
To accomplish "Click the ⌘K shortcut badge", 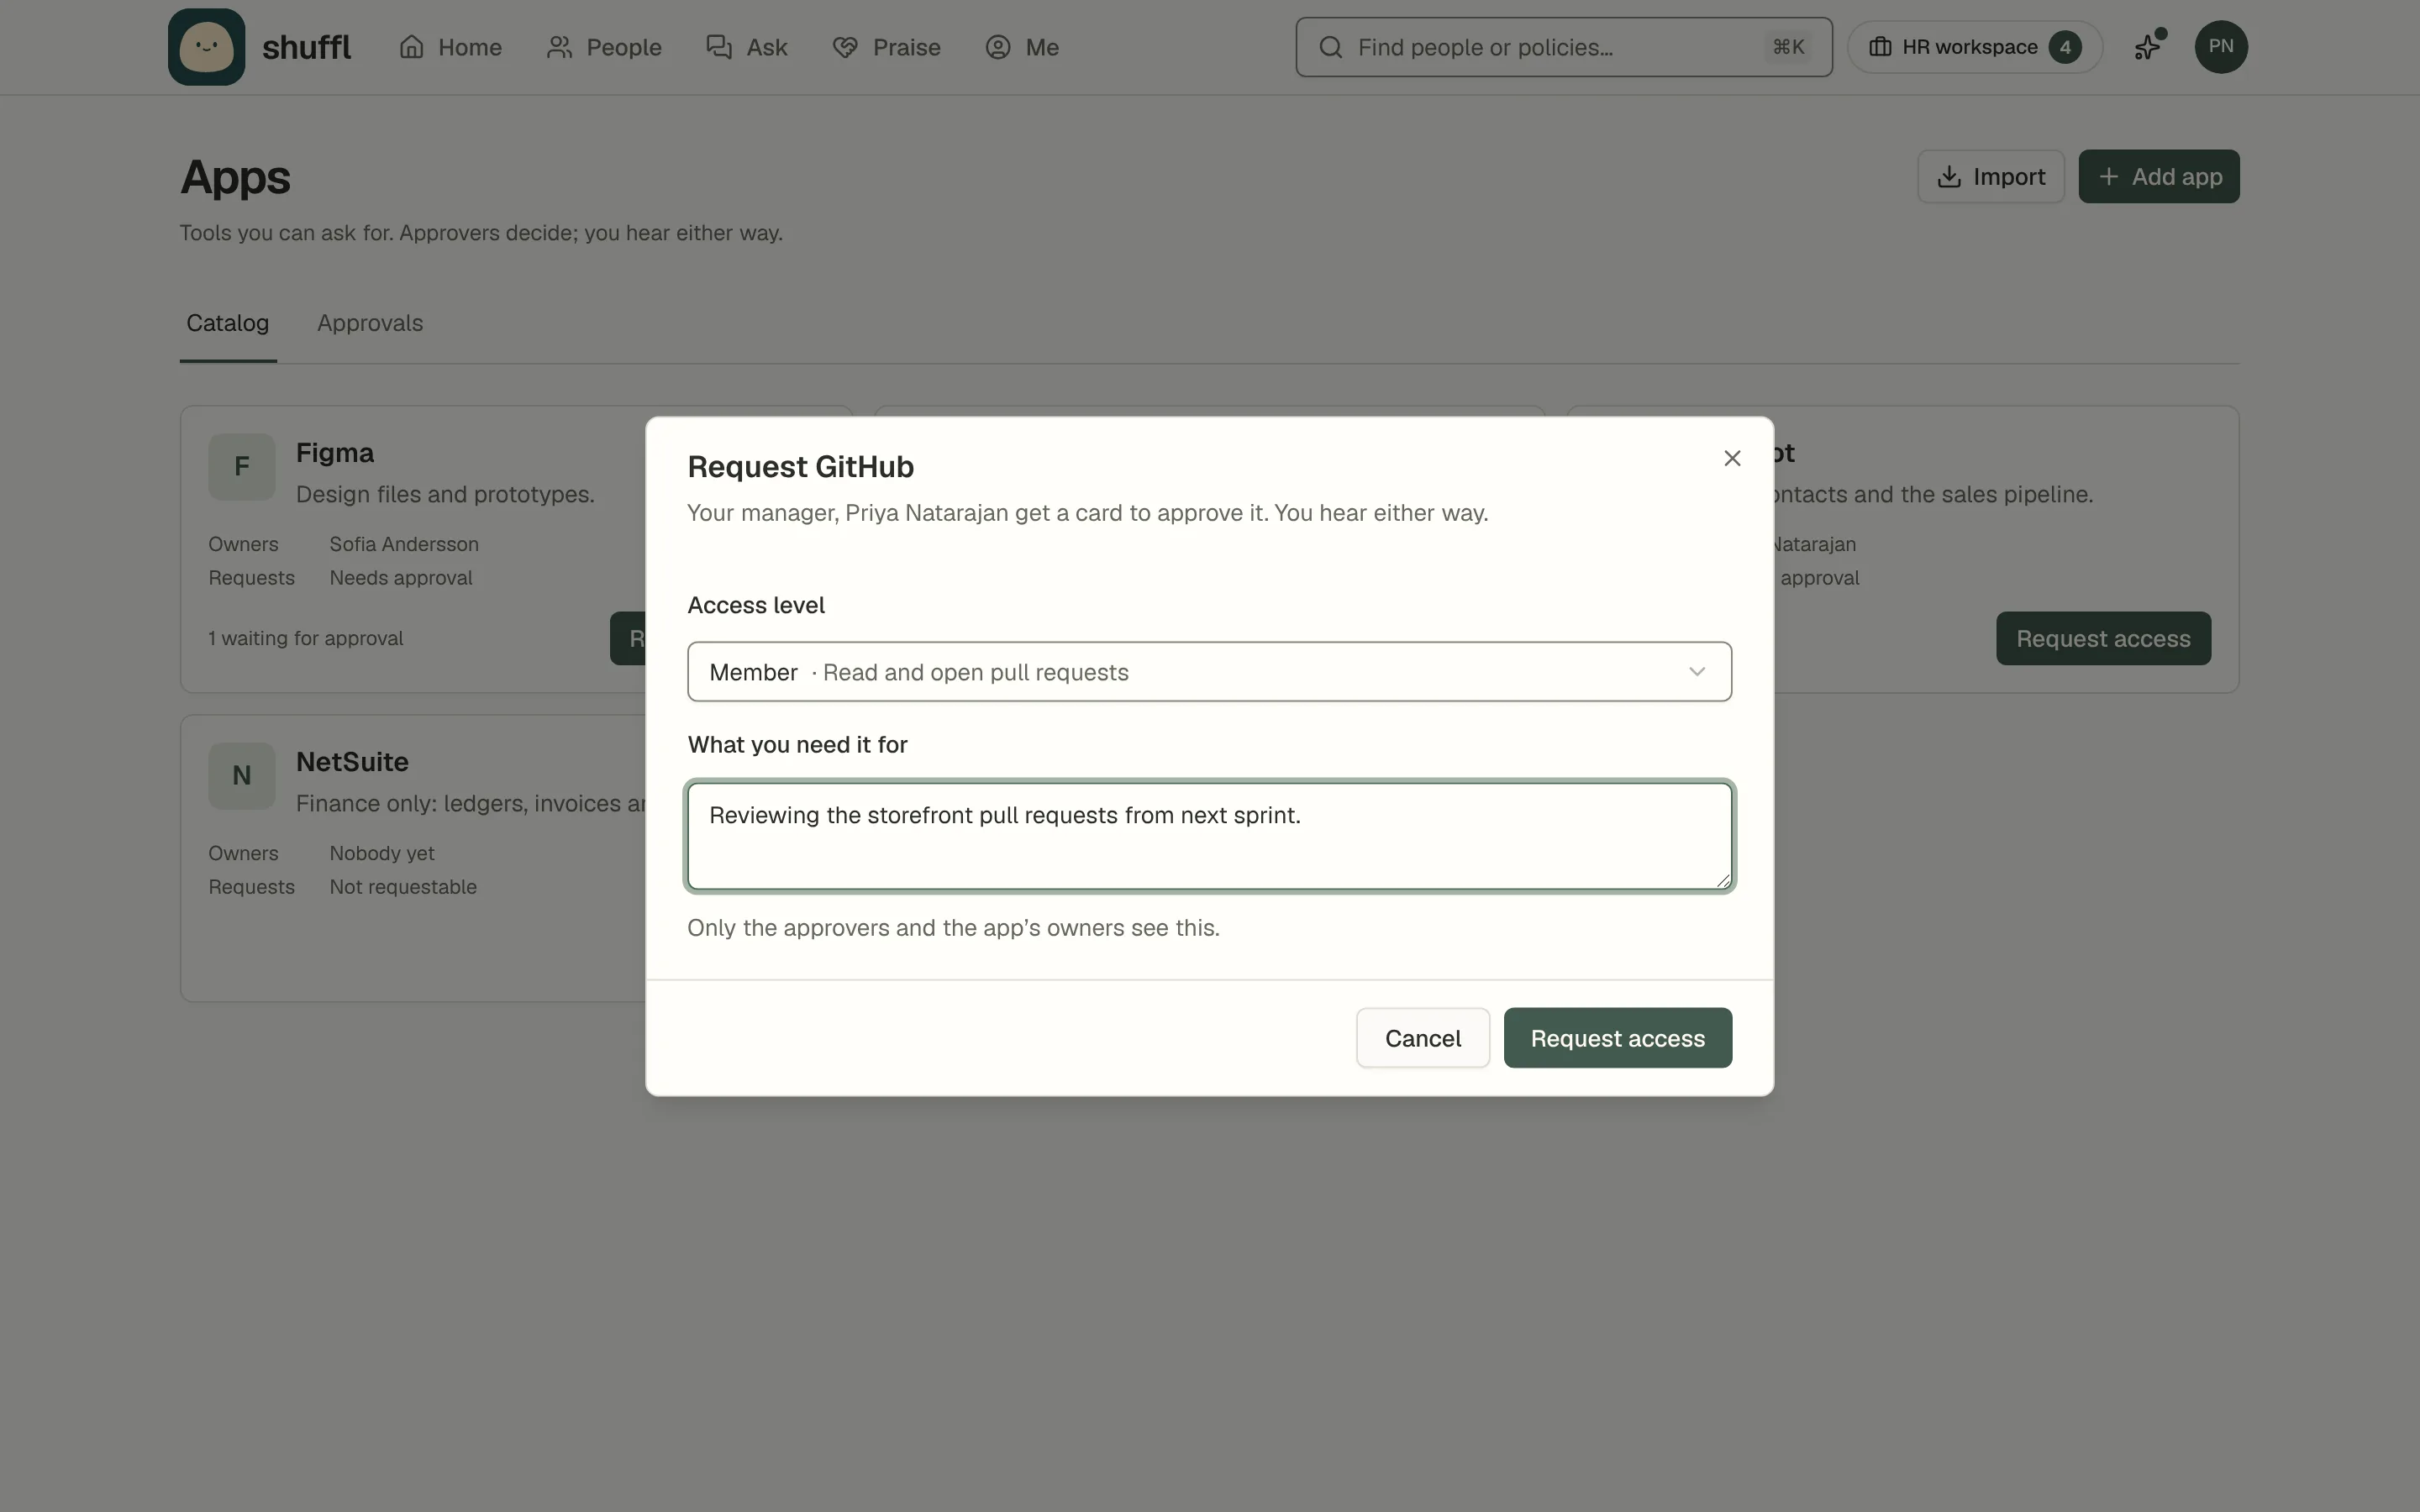I will [x=1788, y=47].
